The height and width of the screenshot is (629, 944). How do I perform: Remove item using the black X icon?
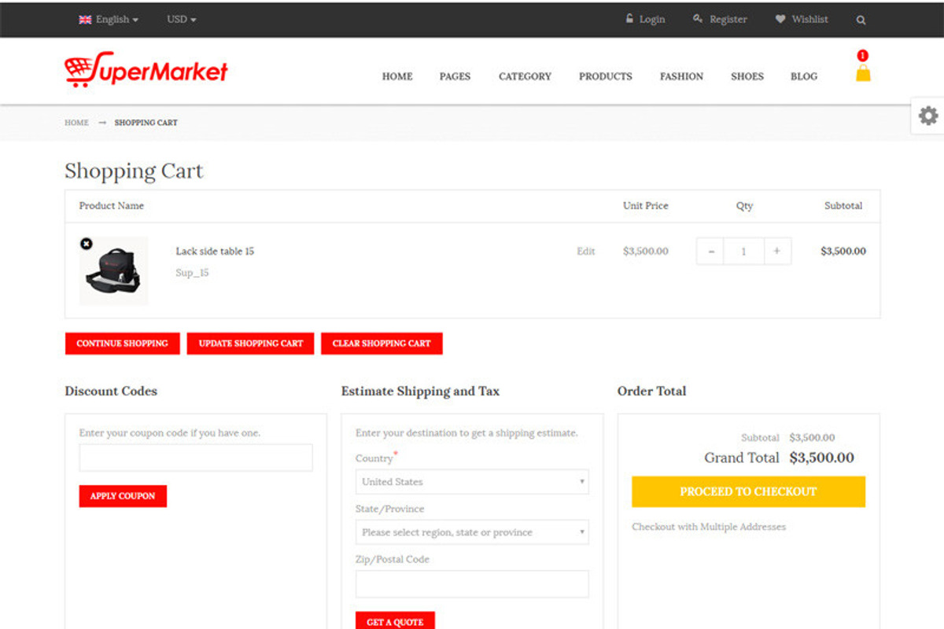click(x=87, y=245)
